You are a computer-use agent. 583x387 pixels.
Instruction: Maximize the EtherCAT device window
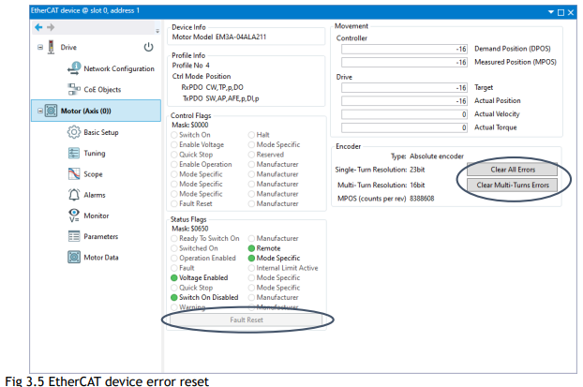pyautogui.click(x=561, y=12)
